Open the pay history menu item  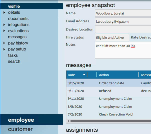[18, 43]
